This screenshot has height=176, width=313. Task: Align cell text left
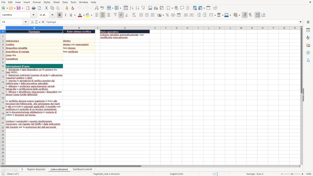(x=97, y=15)
